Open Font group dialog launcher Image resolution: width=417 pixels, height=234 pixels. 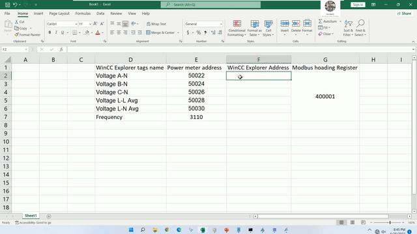105,42
